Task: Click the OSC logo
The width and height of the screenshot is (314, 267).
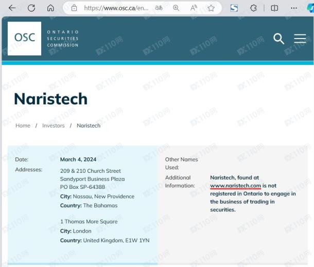Action: coord(24,39)
